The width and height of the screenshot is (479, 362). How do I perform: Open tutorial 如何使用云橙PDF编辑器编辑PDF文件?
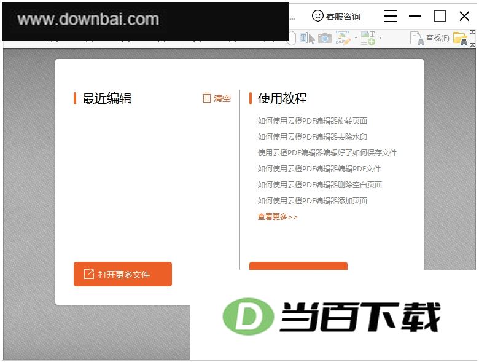pos(319,168)
